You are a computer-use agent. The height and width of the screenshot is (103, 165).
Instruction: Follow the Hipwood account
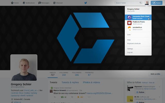tap(140, 92)
